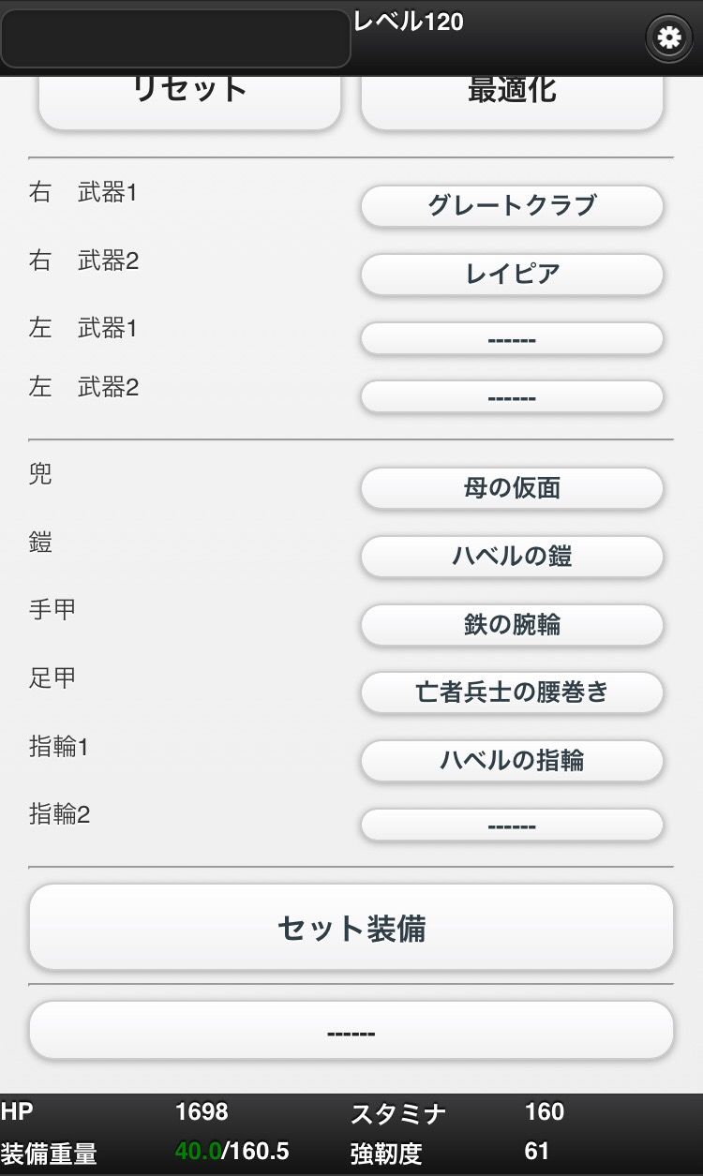The image size is (703, 1176).
Task: Tap the リセット reset button
Action: 189,98
